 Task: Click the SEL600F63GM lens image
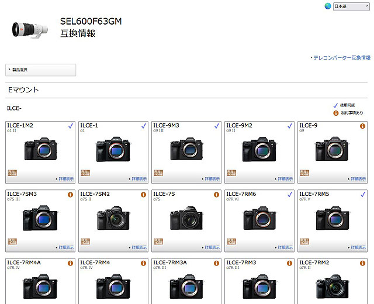[x=30, y=29]
